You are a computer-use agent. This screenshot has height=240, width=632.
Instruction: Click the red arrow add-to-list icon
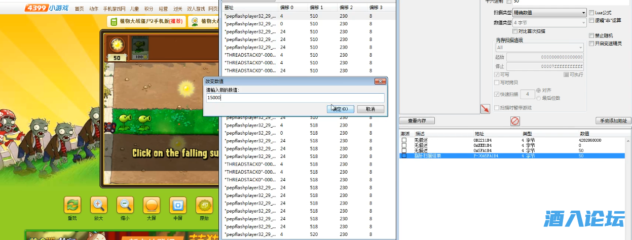click(485, 108)
